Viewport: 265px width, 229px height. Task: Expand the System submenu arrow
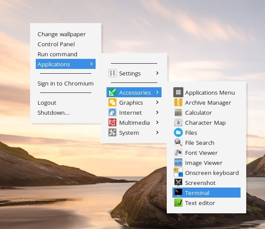pos(157,133)
